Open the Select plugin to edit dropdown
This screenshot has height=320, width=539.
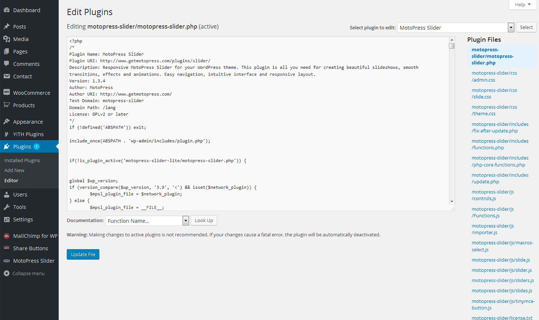coord(511,27)
